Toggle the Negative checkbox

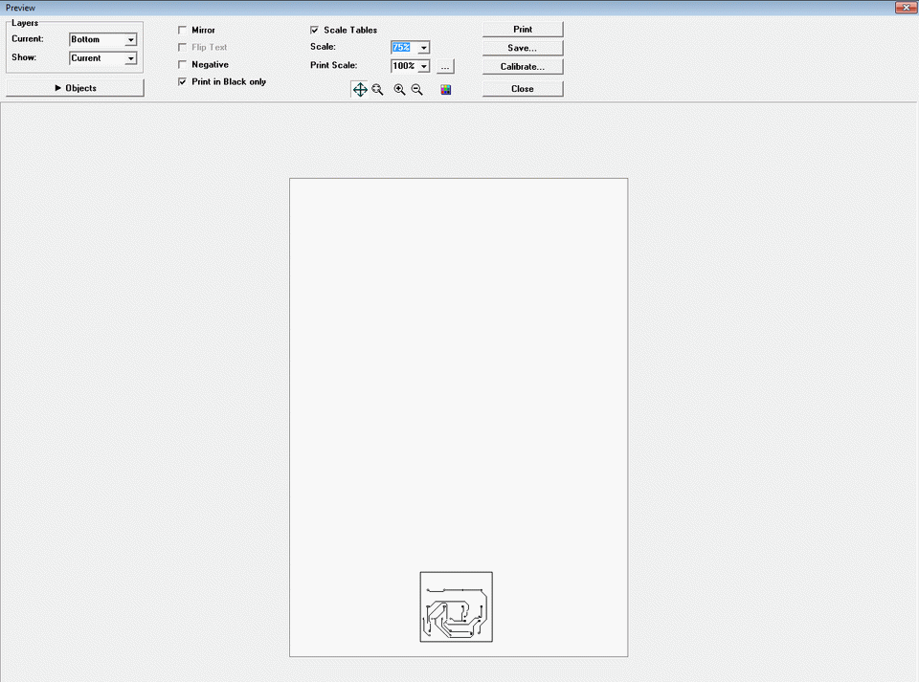pos(182,64)
